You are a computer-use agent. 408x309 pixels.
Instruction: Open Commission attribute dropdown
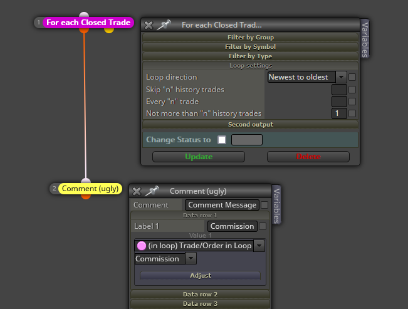click(191, 259)
